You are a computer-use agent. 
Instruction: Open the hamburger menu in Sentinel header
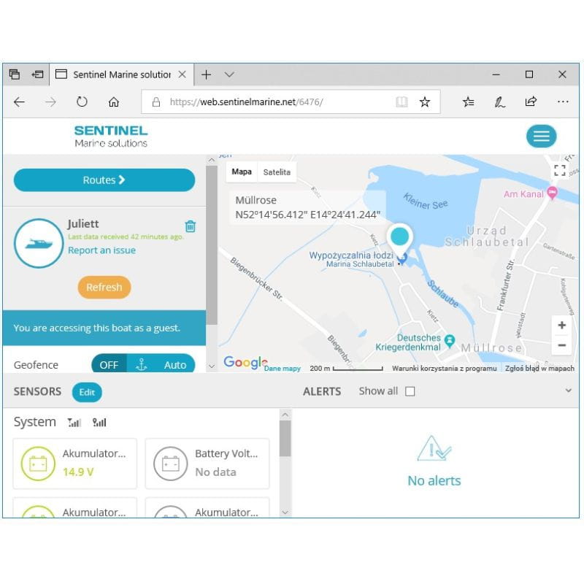click(541, 137)
